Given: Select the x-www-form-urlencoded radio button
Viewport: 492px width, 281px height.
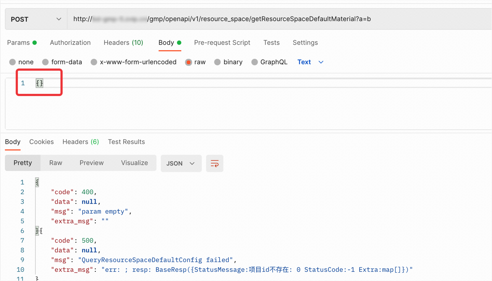Looking at the screenshot, I should click(134, 62).
